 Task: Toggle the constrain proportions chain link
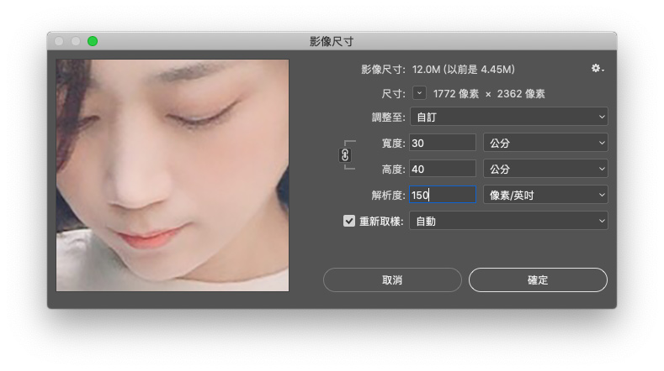(345, 155)
